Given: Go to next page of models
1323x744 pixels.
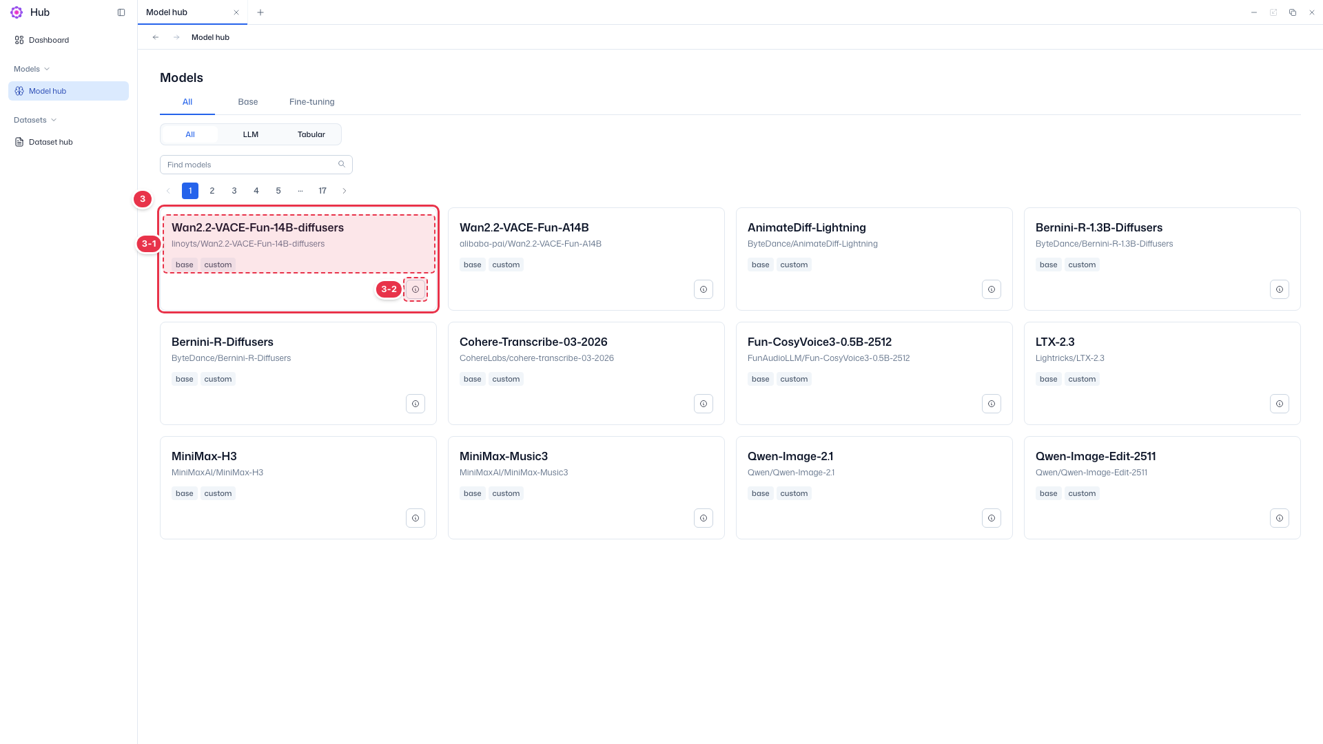Looking at the screenshot, I should click(x=345, y=191).
